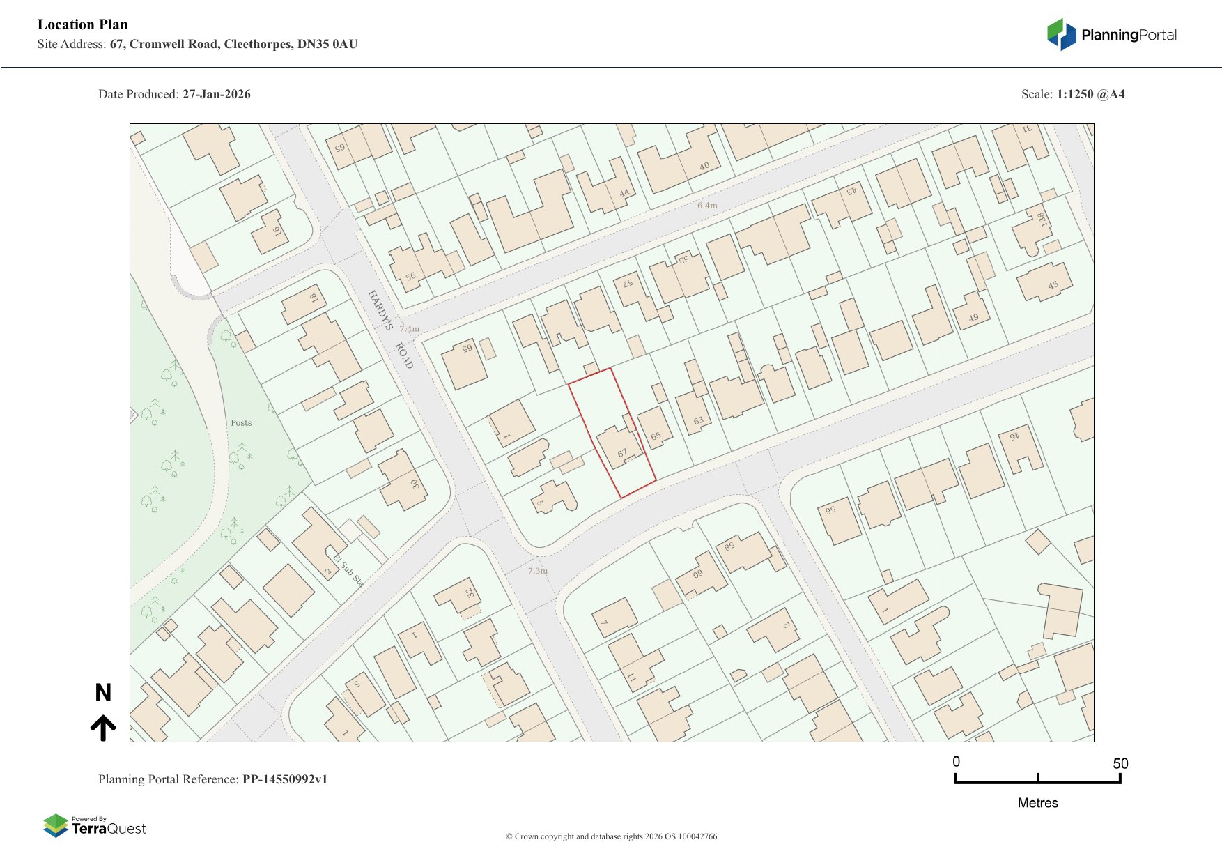
Task: Click the 'Posts' map label
Action: point(241,423)
